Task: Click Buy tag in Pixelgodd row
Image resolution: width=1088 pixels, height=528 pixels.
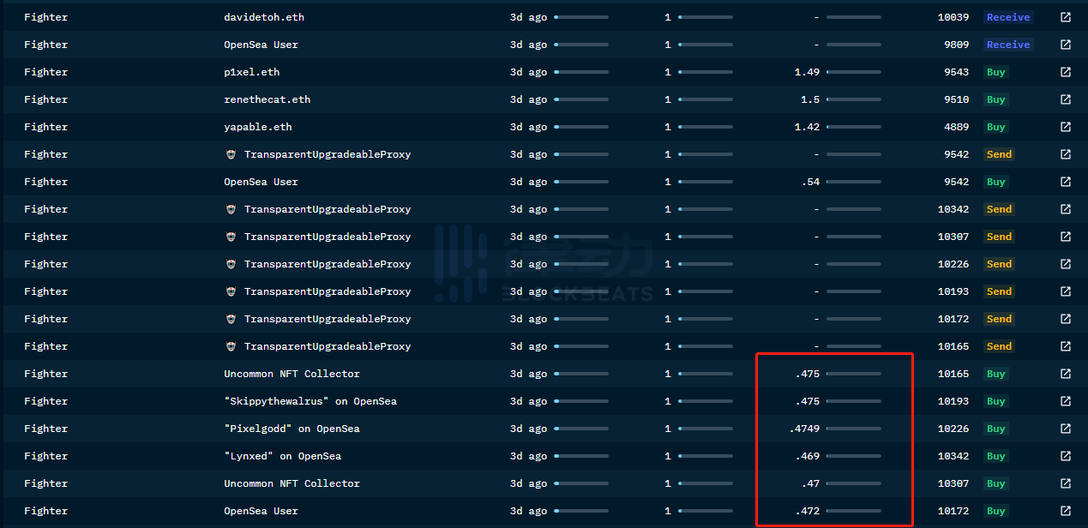Action: [x=996, y=429]
